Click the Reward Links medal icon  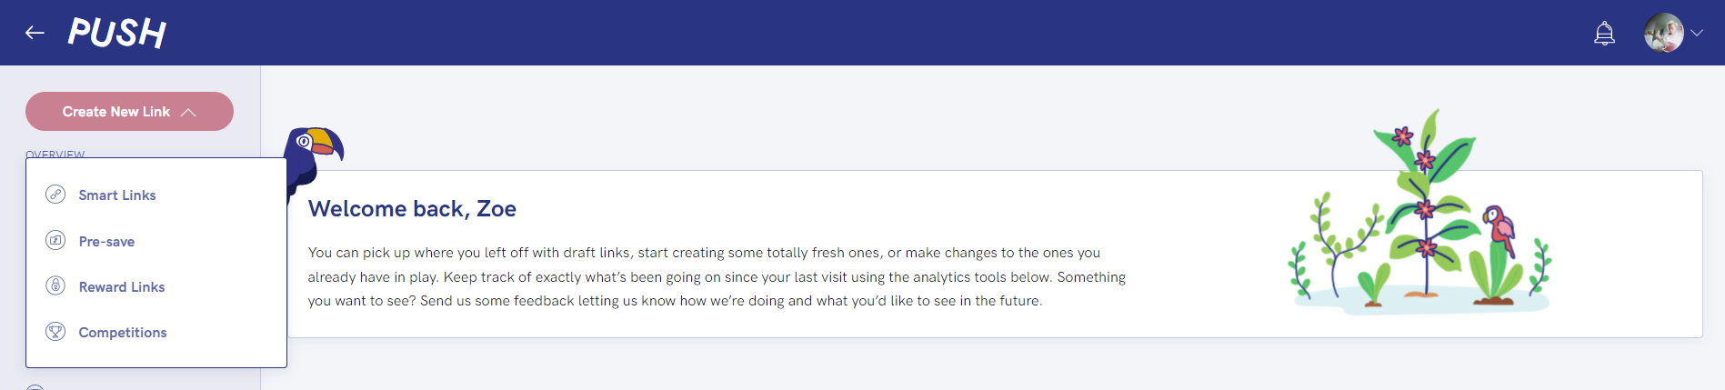click(55, 286)
